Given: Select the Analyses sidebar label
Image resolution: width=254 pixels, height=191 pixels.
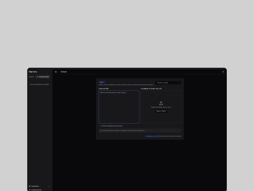Looking at the screenshot, I should pos(31,77).
